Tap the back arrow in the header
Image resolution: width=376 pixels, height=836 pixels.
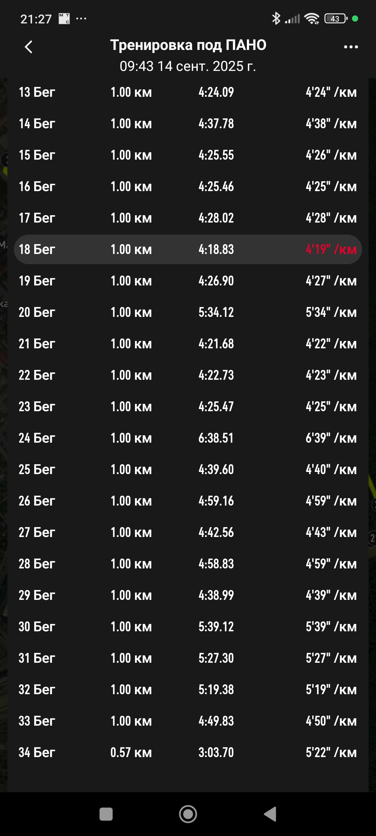pos(29,47)
